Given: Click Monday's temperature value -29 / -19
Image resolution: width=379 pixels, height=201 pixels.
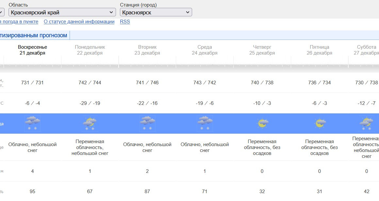Looking at the screenshot, I should pos(90,103).
